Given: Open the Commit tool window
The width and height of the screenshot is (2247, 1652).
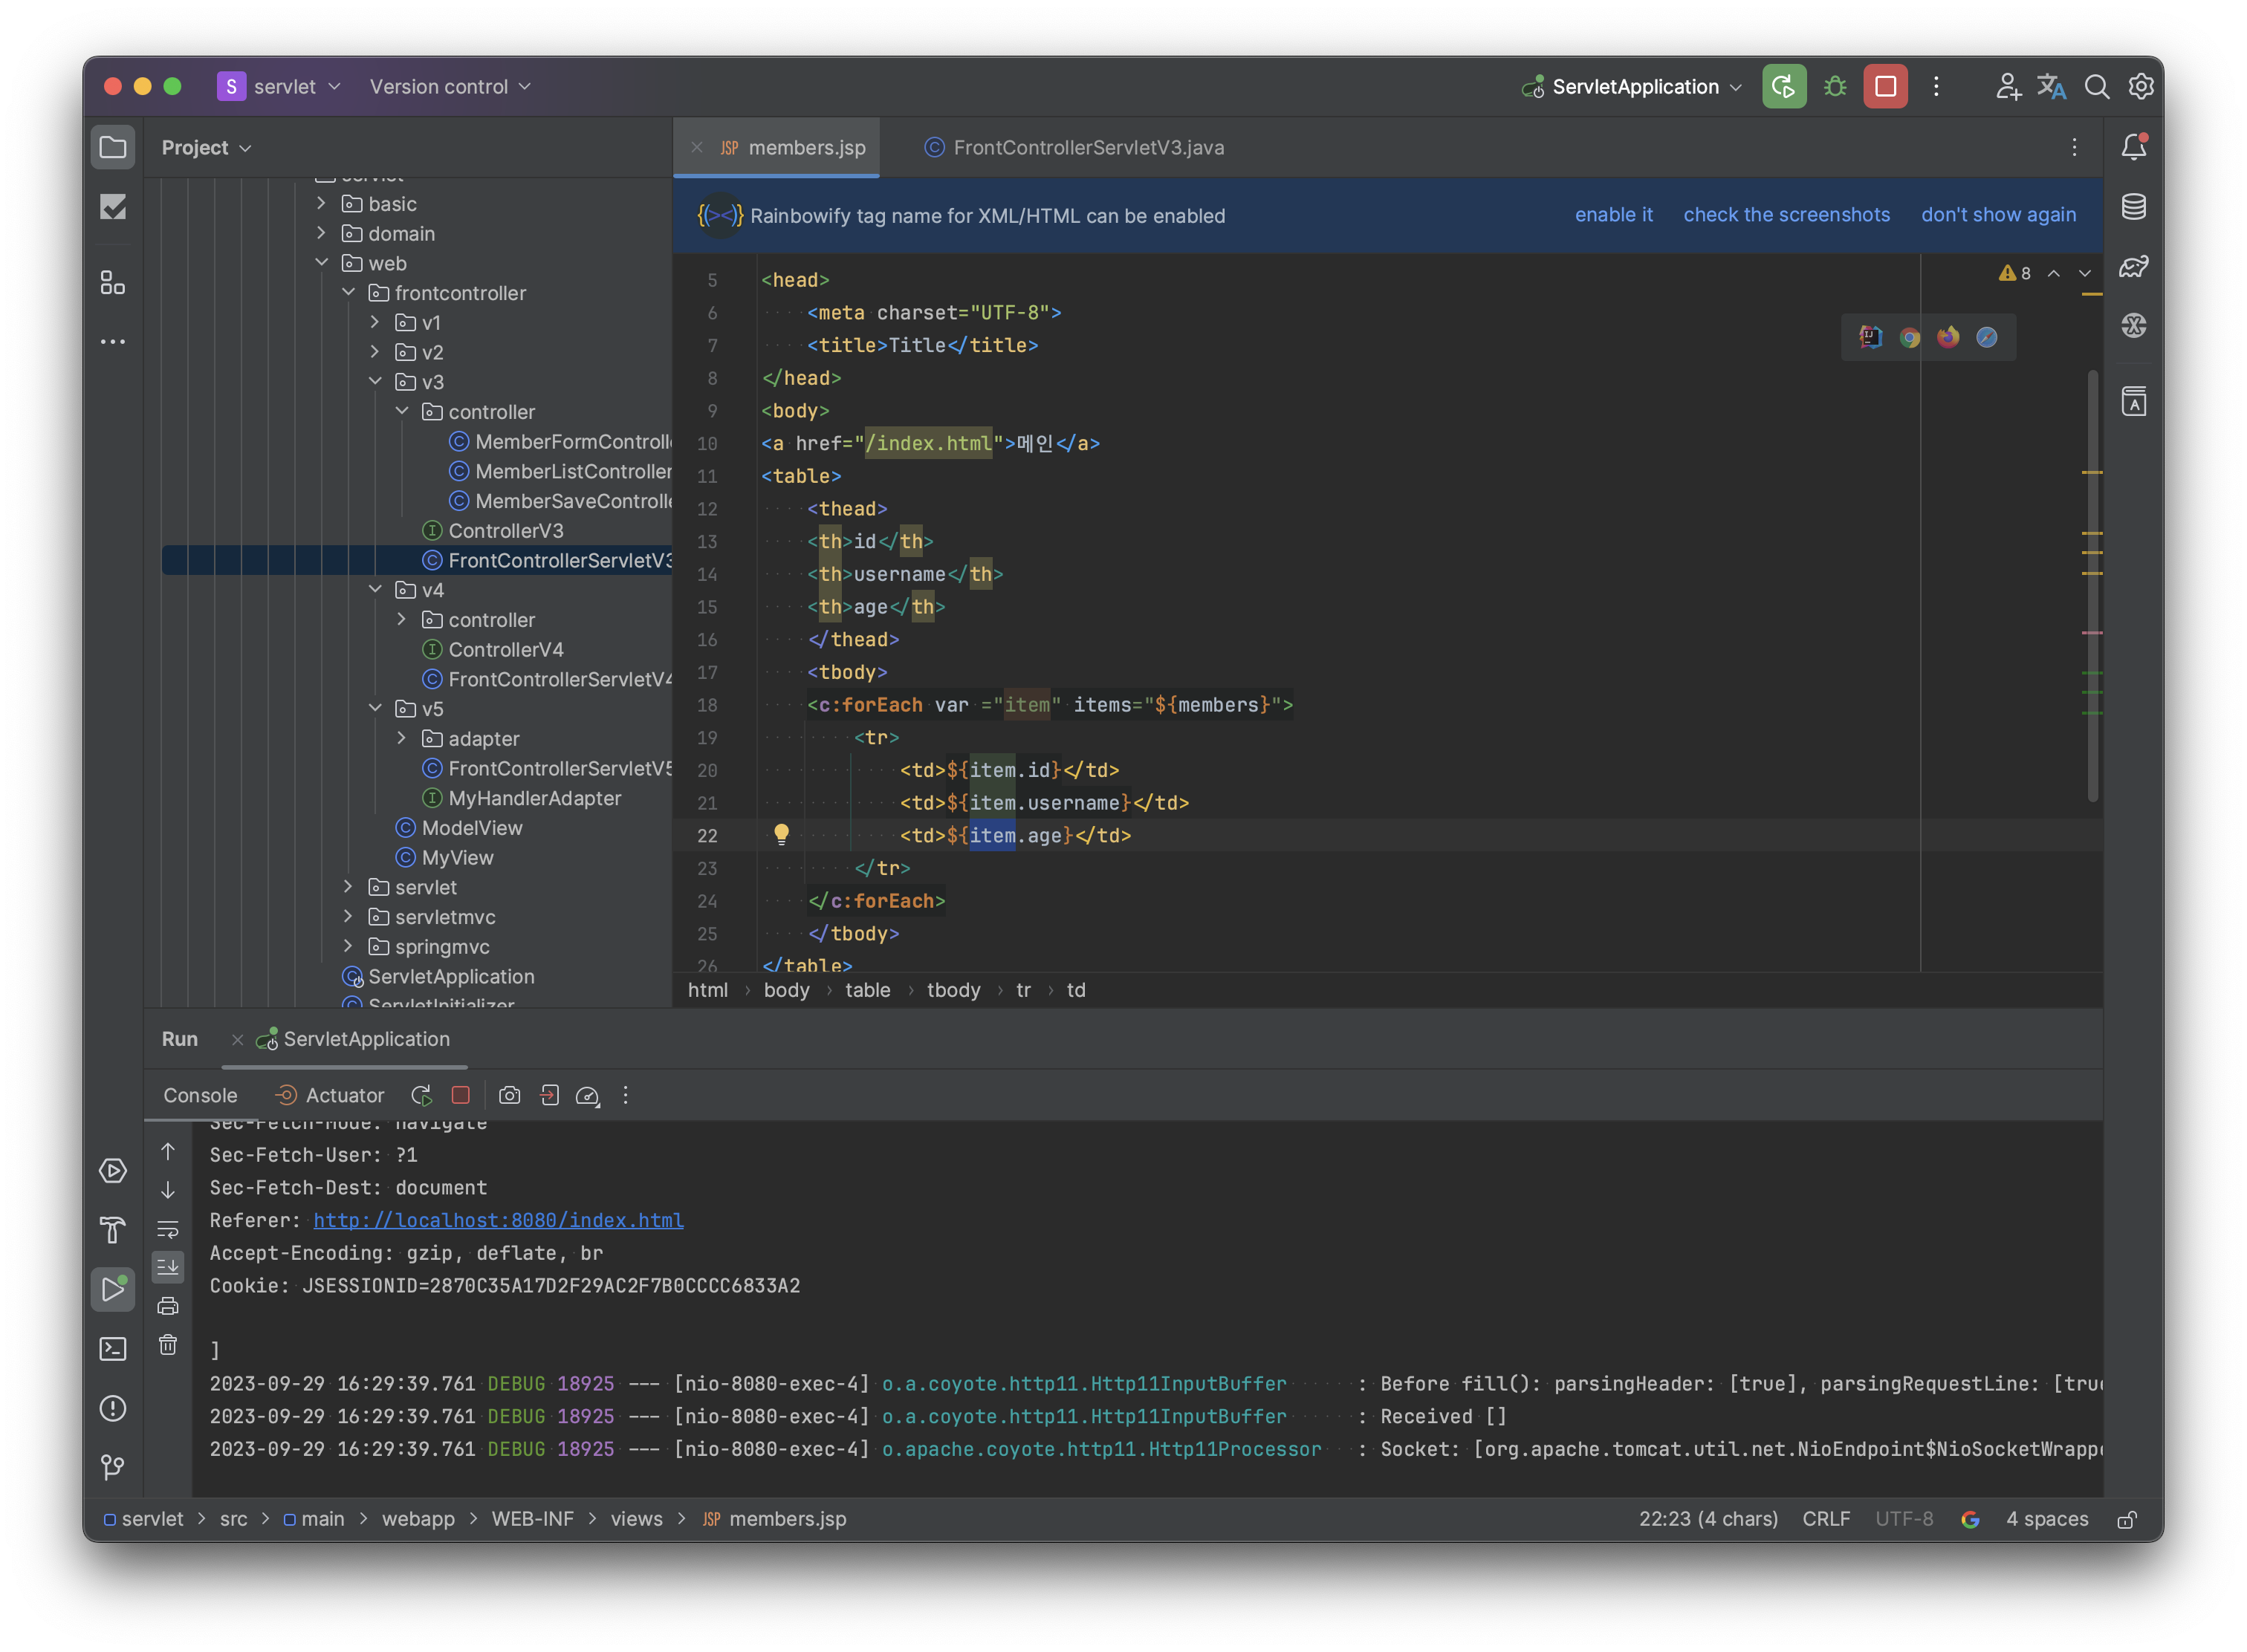Looking at the screenshot, I should click(x=113, y=208).
